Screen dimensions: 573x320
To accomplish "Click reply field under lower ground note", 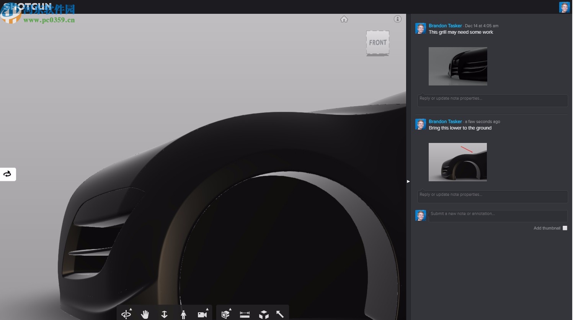I will 492,197.
